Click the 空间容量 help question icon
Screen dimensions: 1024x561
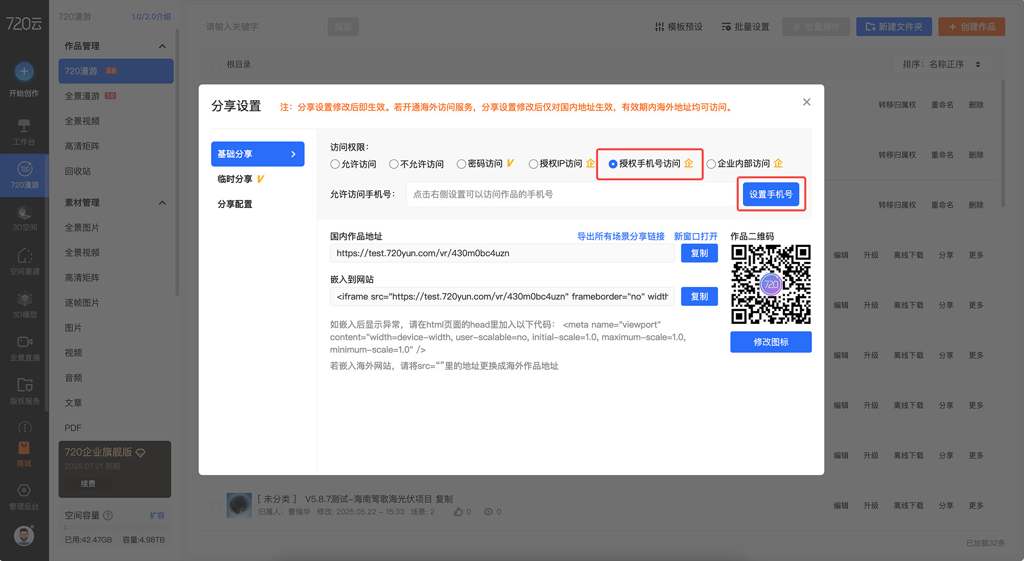pyautogui.click(x=108, y=515)
